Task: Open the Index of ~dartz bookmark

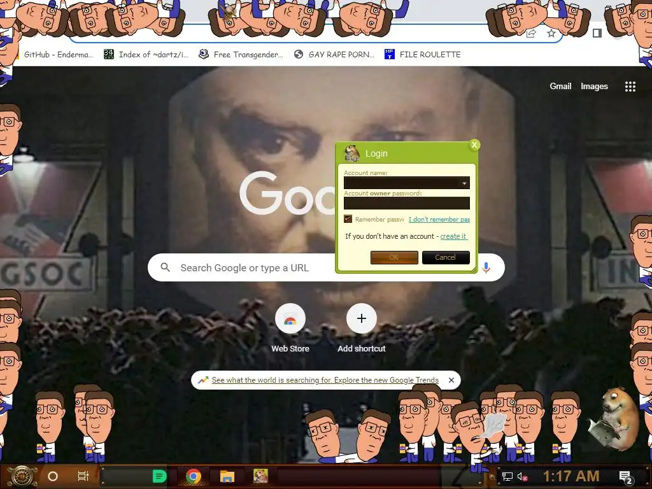Action: pyautogui.click(x=146, y=55)
